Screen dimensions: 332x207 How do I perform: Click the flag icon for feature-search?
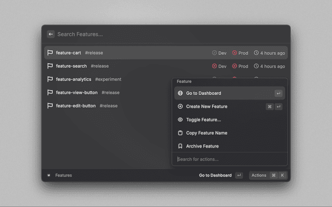click(x=50, y=66)
